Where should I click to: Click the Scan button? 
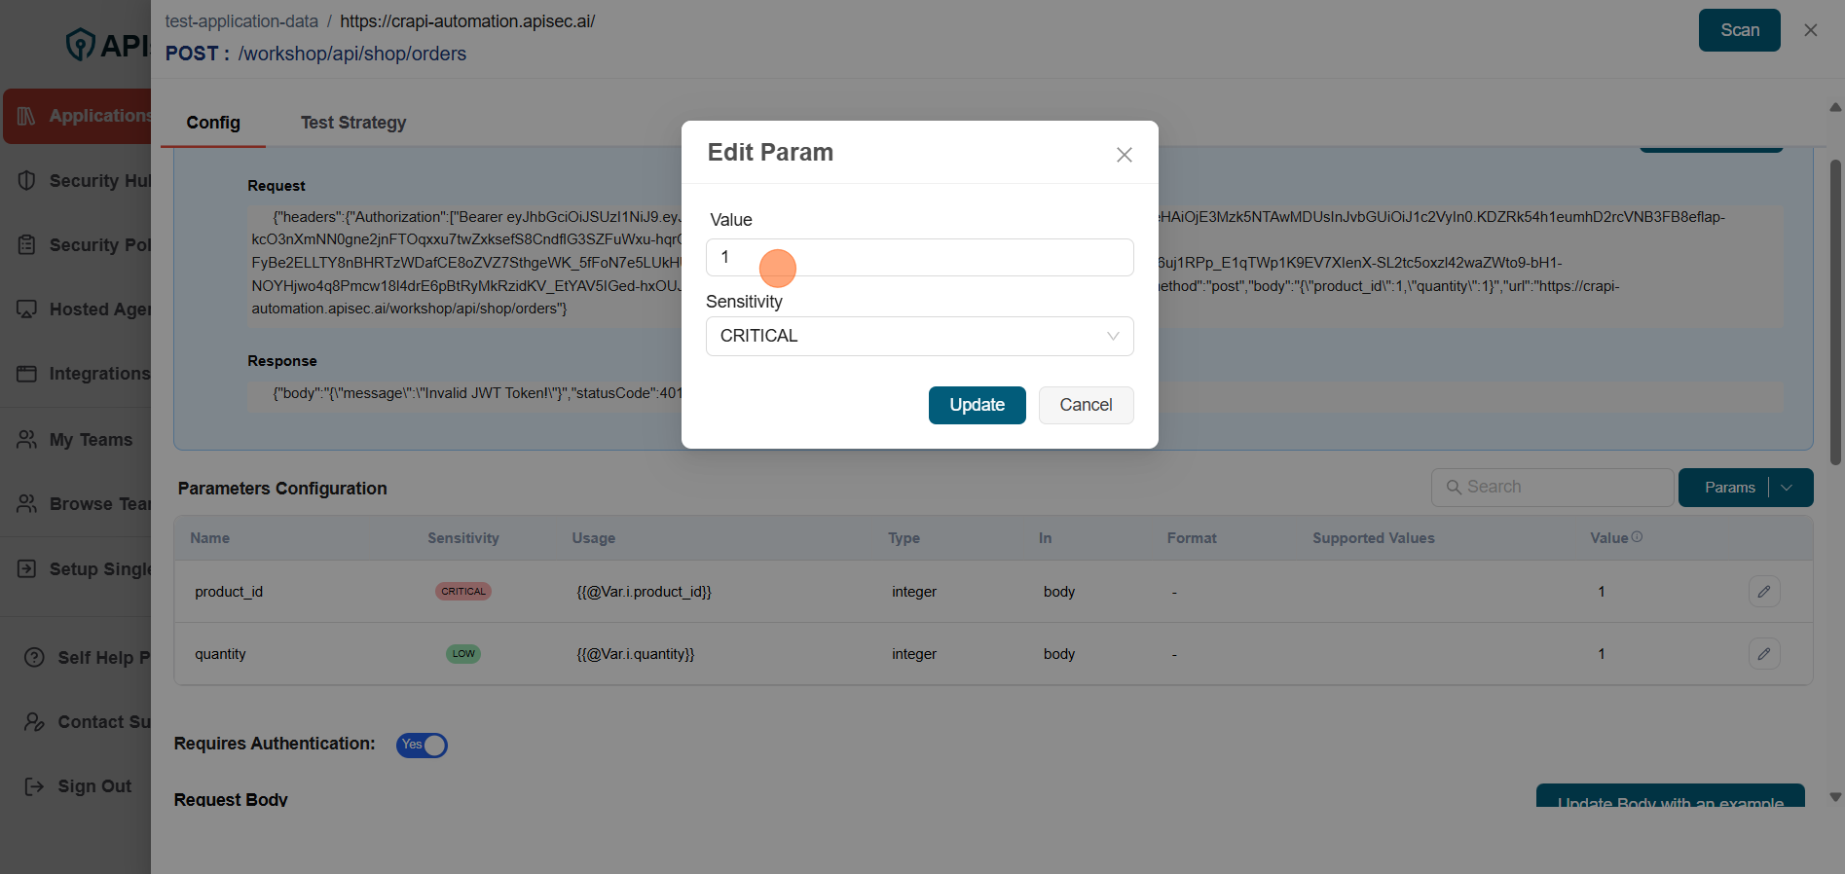point(1739,30)
